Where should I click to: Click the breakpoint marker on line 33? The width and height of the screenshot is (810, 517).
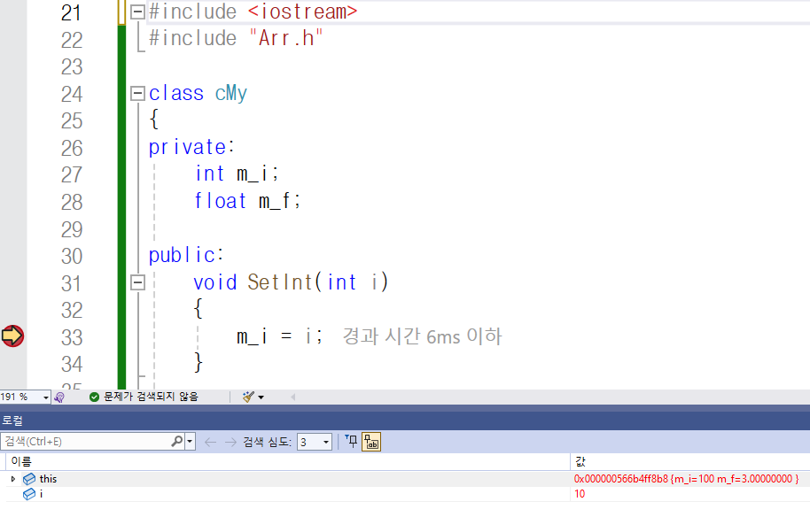(12, 336)
